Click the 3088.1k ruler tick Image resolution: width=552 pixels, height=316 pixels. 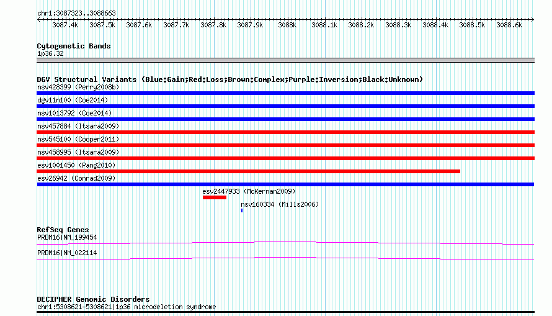coord(324,25)
